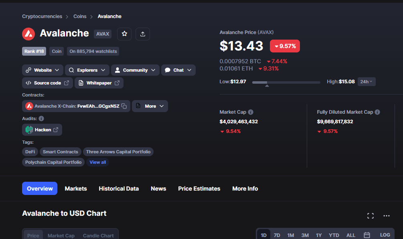Viewport: 403px width, 239px height.
Task: Open the Historical Data tab
Action: (x=119, y=189)
